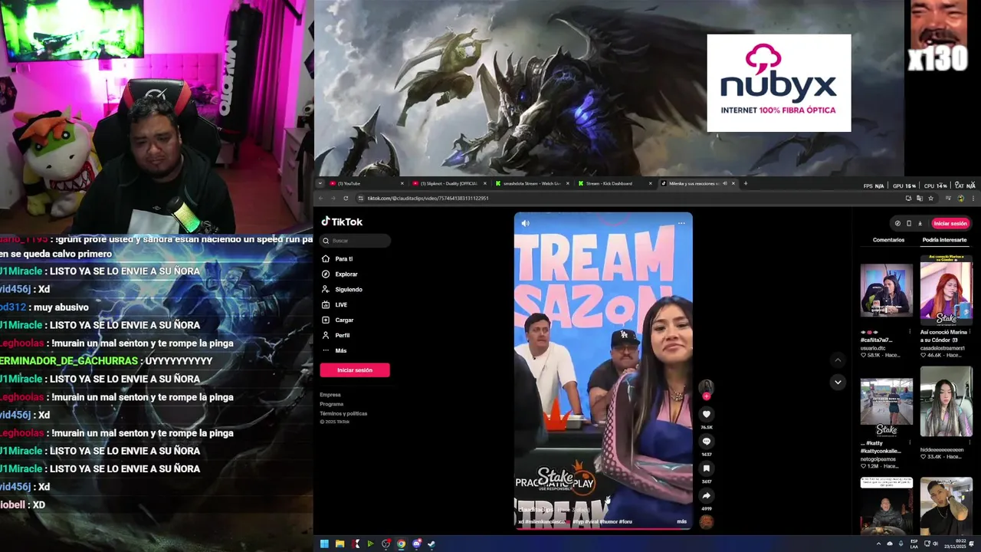
Task: Follow creator with the red plus badge
Action: tap(706, 396)
